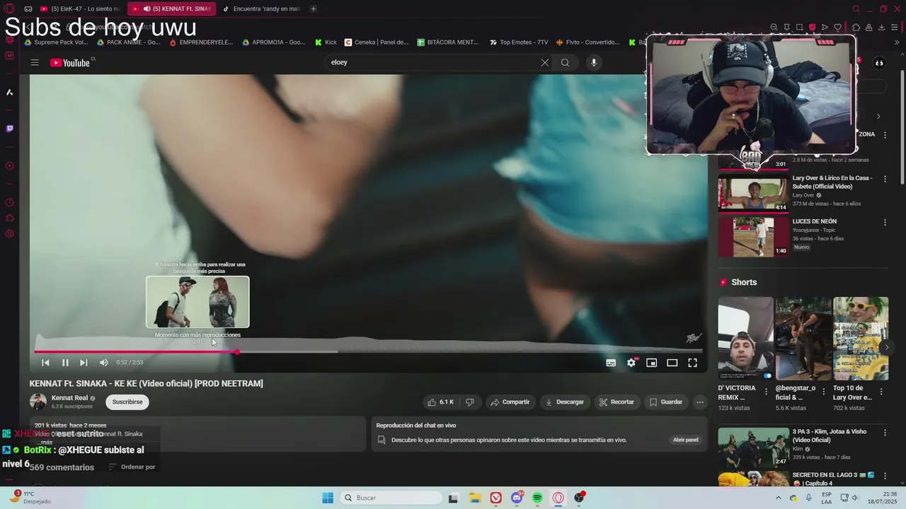Skip to the next video

pos(84,363)
